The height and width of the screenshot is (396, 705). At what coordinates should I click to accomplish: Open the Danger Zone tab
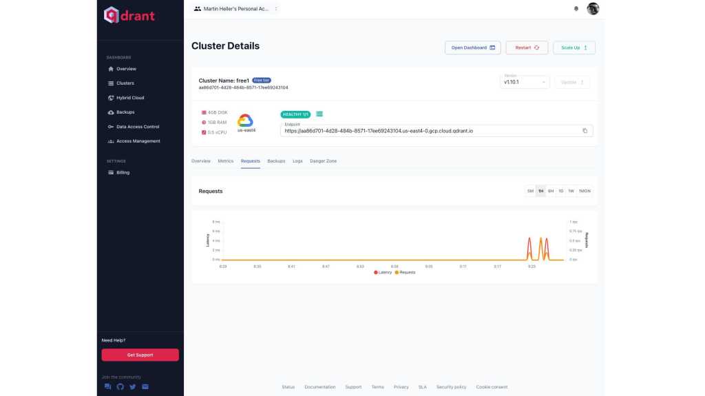tap(324, 161)
